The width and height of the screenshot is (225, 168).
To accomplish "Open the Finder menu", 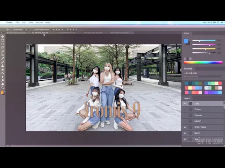I will (9, 22).
